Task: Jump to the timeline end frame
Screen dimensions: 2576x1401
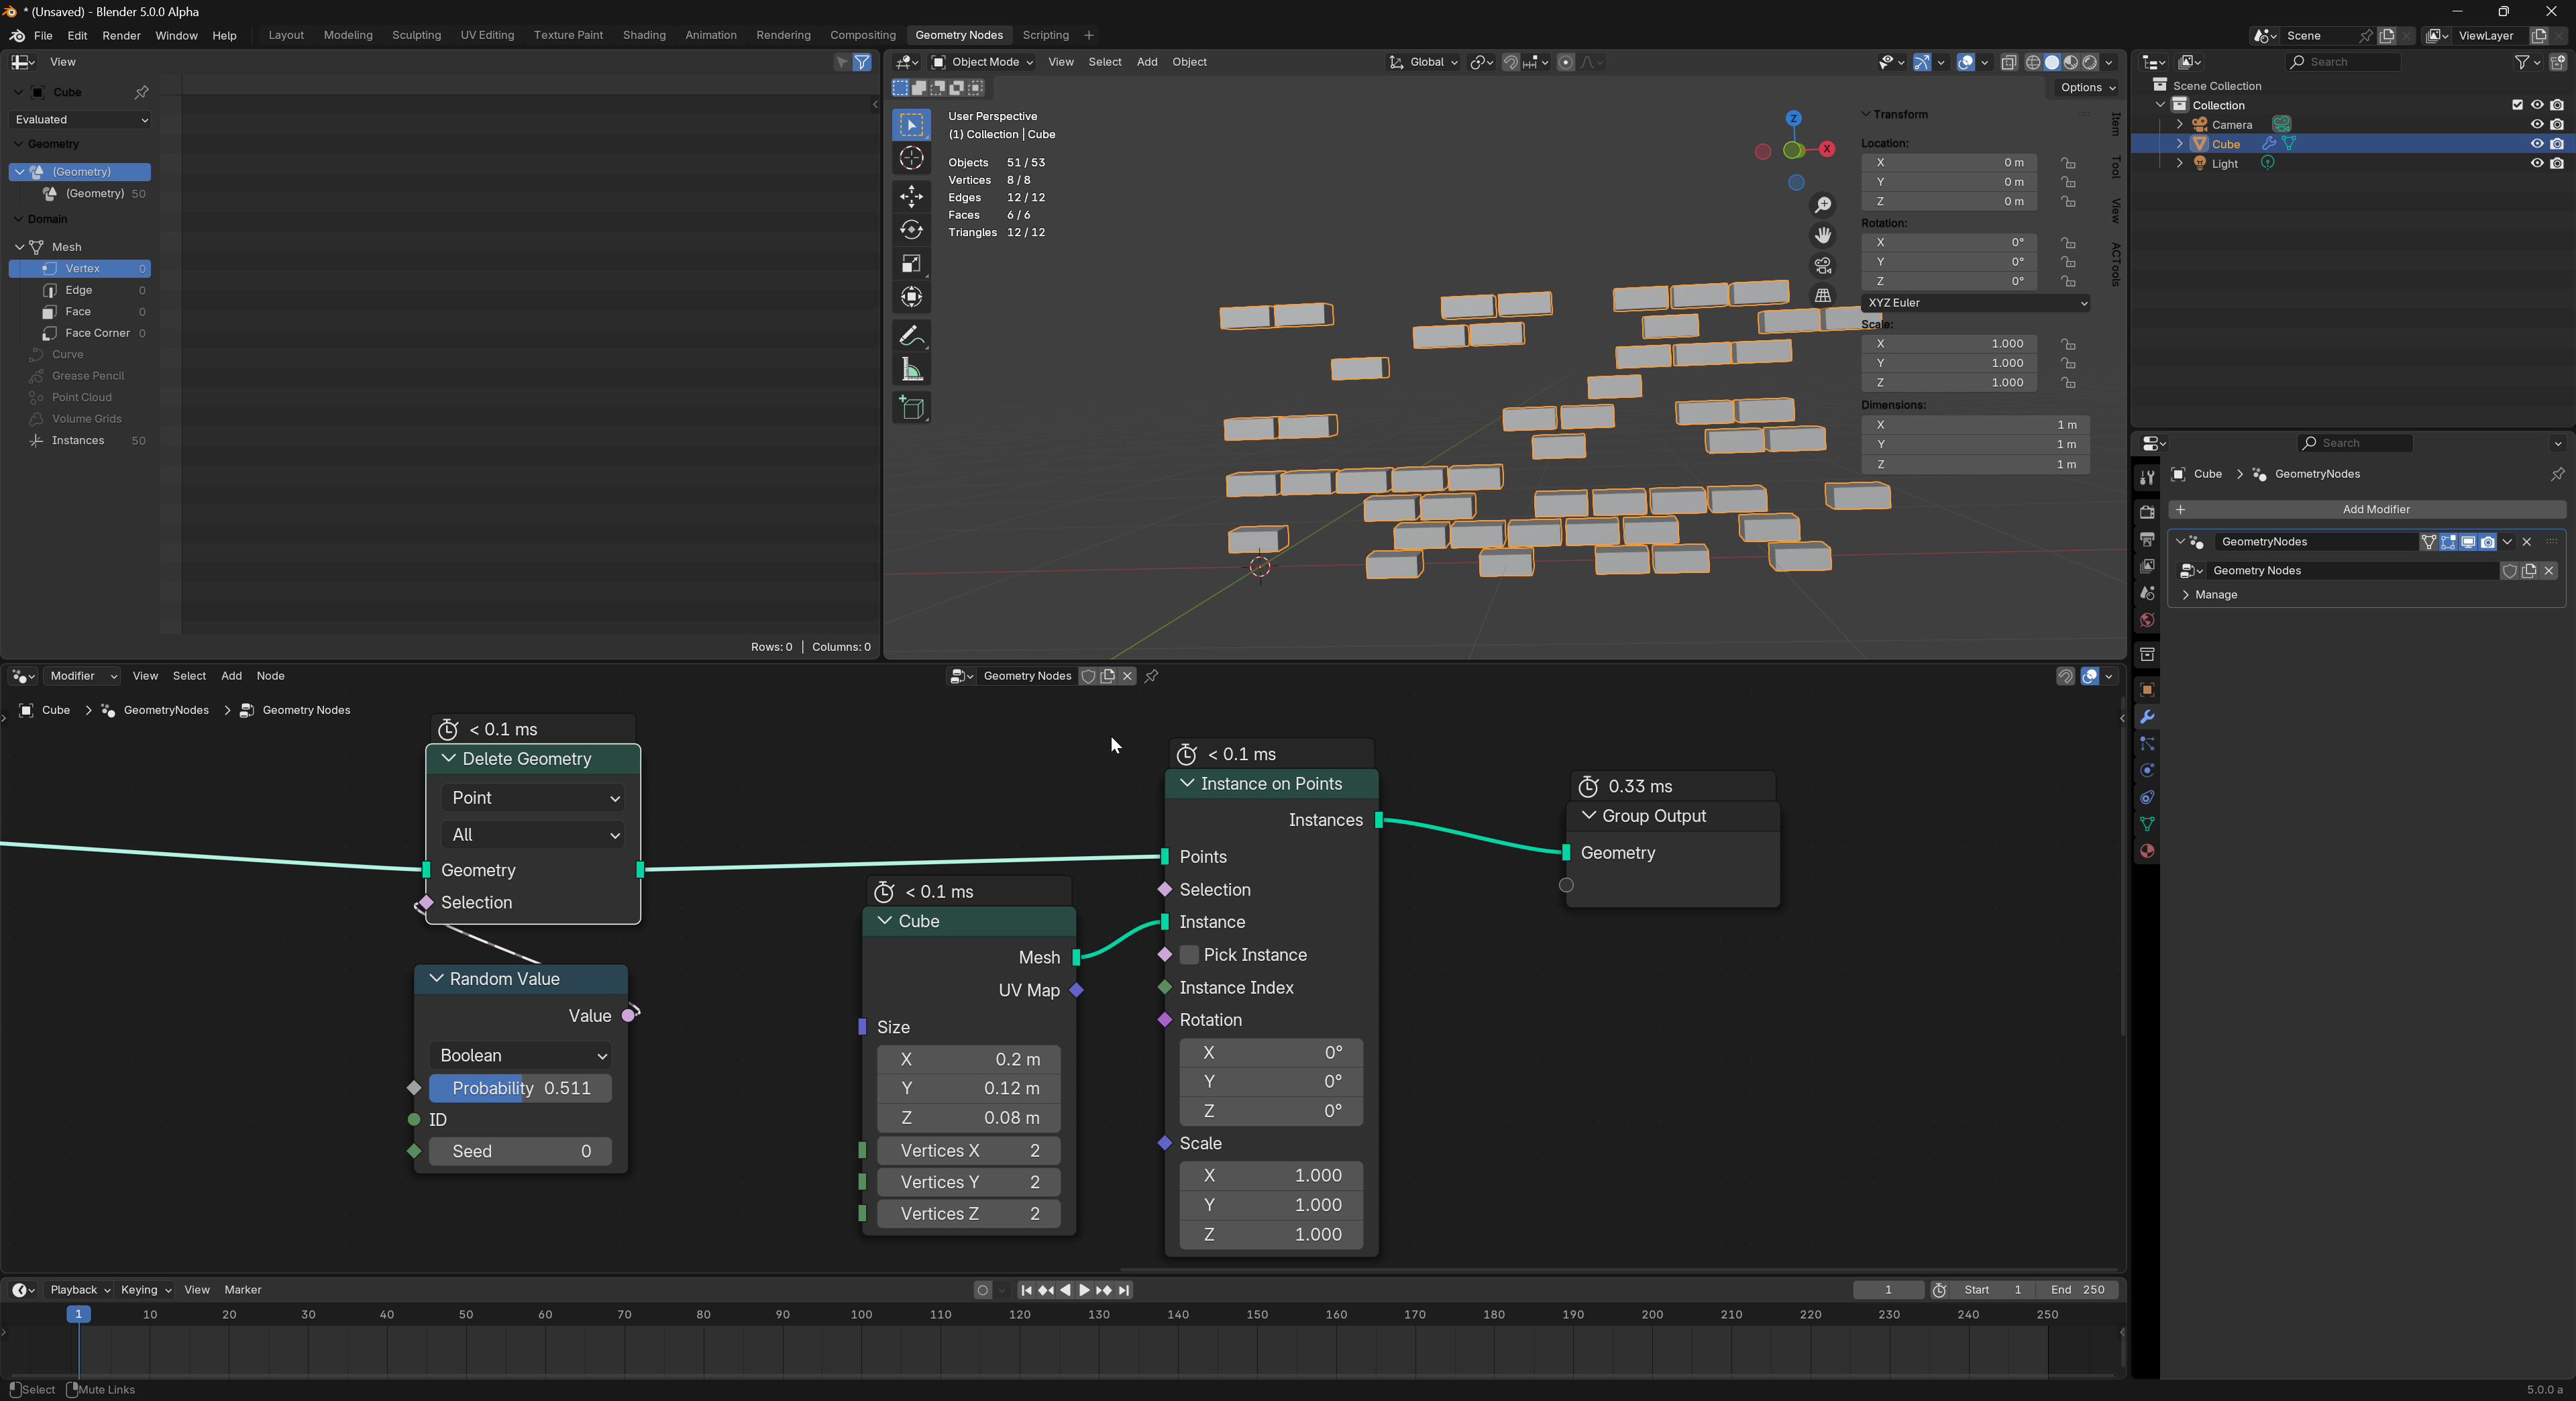Action: pos(1124,1290)
